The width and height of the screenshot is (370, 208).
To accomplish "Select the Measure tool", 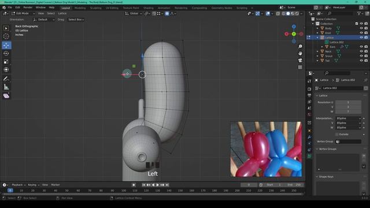I will point(6,87).
